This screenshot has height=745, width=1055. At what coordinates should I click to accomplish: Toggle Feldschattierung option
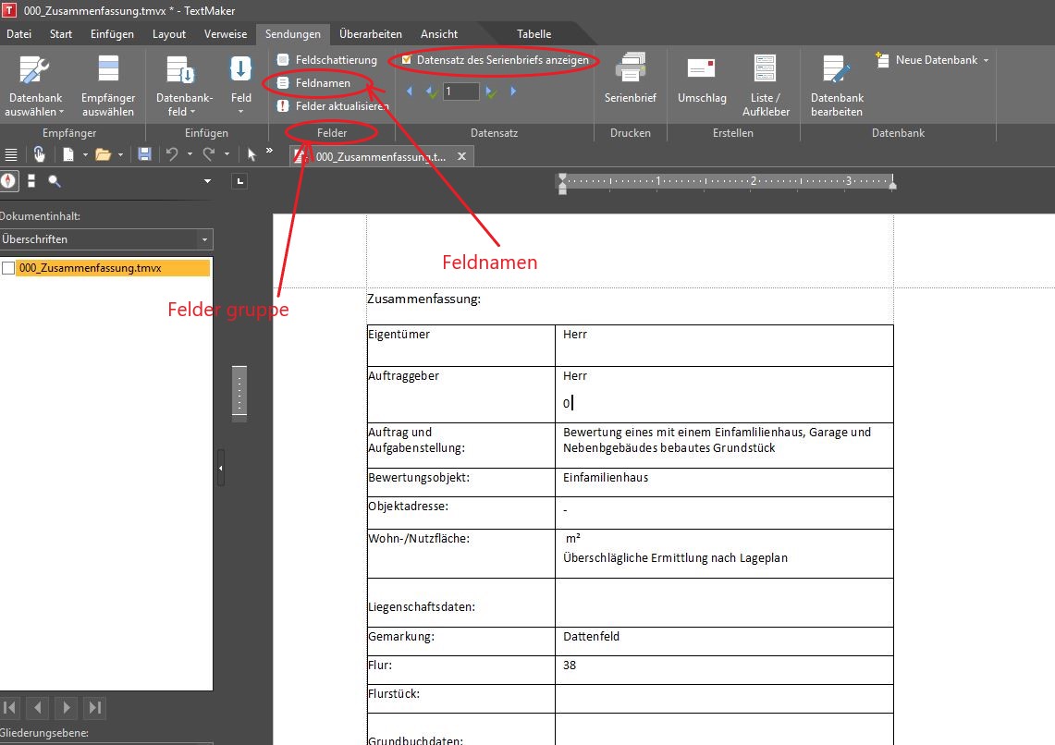coord(327,60)
